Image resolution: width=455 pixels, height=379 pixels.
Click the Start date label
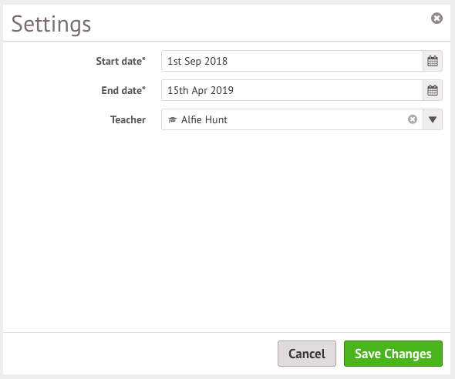[x=121, y=61]
